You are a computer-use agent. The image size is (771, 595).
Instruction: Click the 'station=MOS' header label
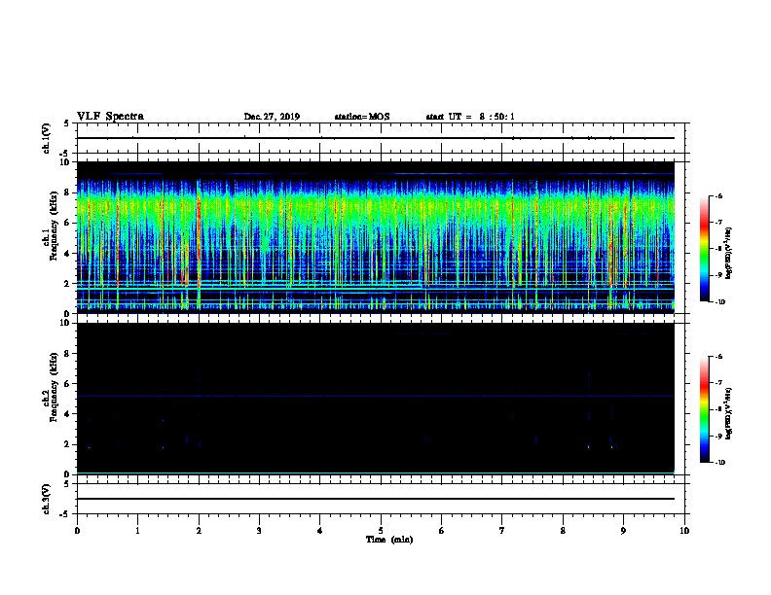pyautogui.click(x=362, y=117)
